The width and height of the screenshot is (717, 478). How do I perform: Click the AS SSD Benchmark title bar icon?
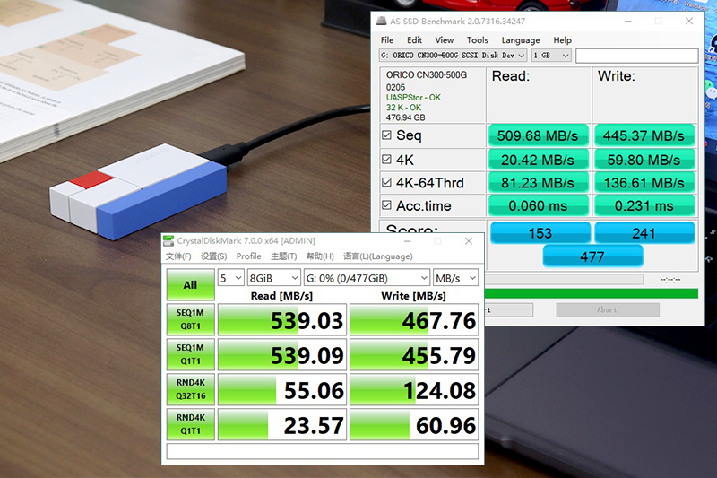tap(382, 21)
